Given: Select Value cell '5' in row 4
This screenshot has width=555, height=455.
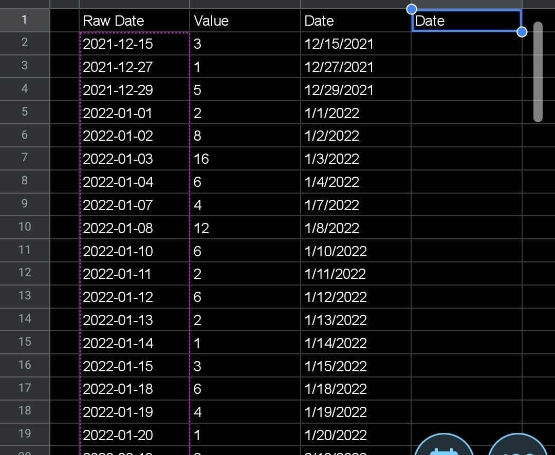Looking at the screenshot, I should coord(245,89).
